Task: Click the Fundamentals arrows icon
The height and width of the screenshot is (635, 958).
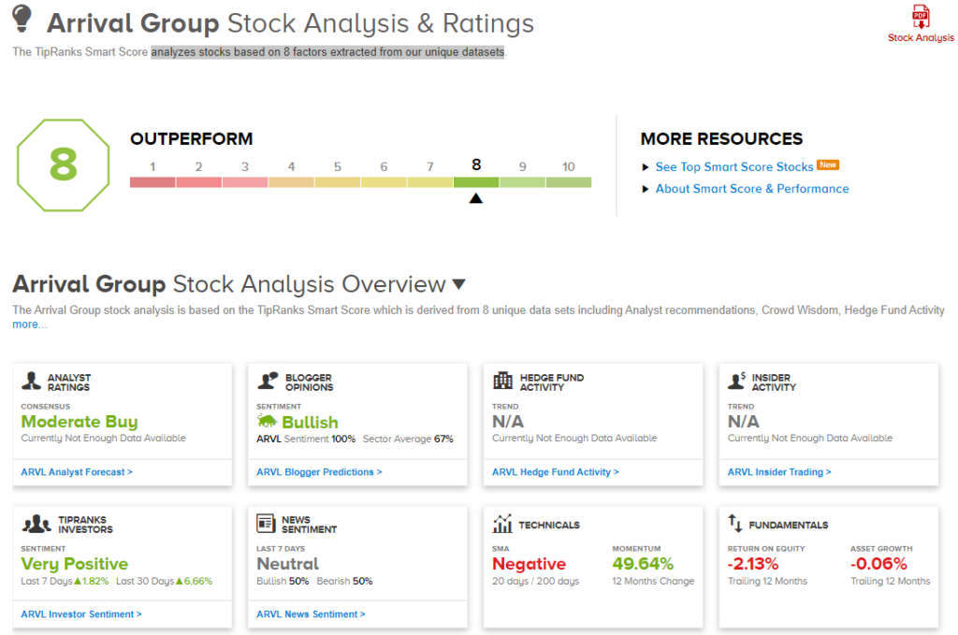Action: (x=735, y=525)
